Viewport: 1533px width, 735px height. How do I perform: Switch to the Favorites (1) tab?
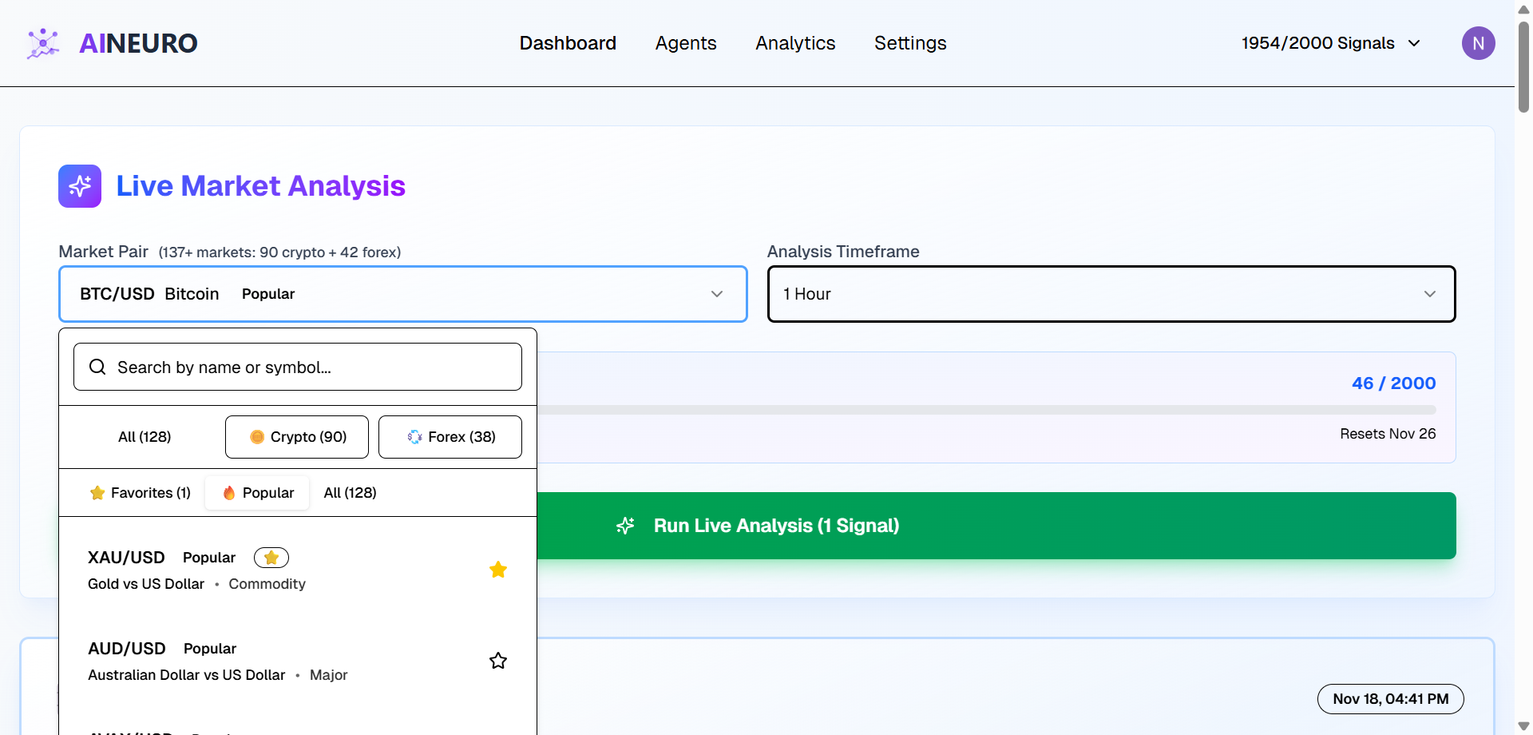(141, 493)
